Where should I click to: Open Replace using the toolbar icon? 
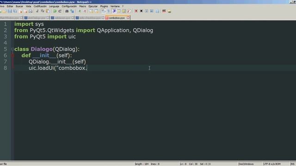(72, 11)
